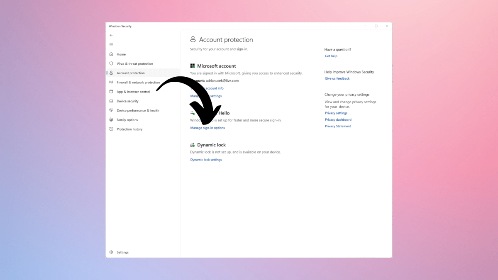Image resolution: width=498 pixels, height=280 pixels.
Task: Click the Virus & threat protection shield icon
Action: coord(111,63)
